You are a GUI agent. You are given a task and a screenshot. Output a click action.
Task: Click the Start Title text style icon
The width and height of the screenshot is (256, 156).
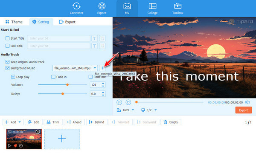pyautogui.click(x=95, y=38)
